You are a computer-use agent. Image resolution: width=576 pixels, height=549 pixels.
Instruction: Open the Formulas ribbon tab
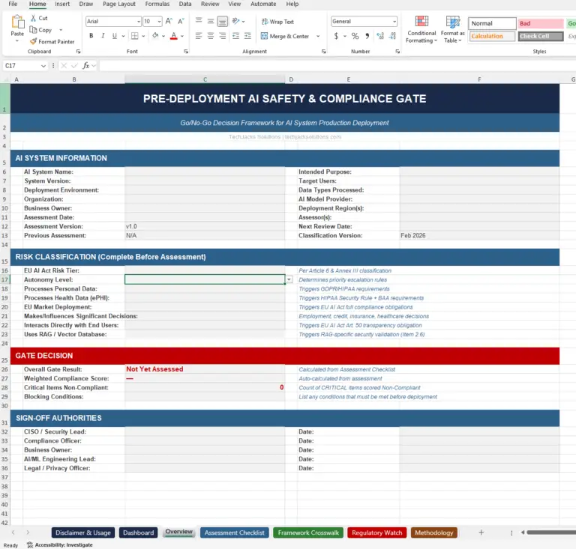pos(157,4)
